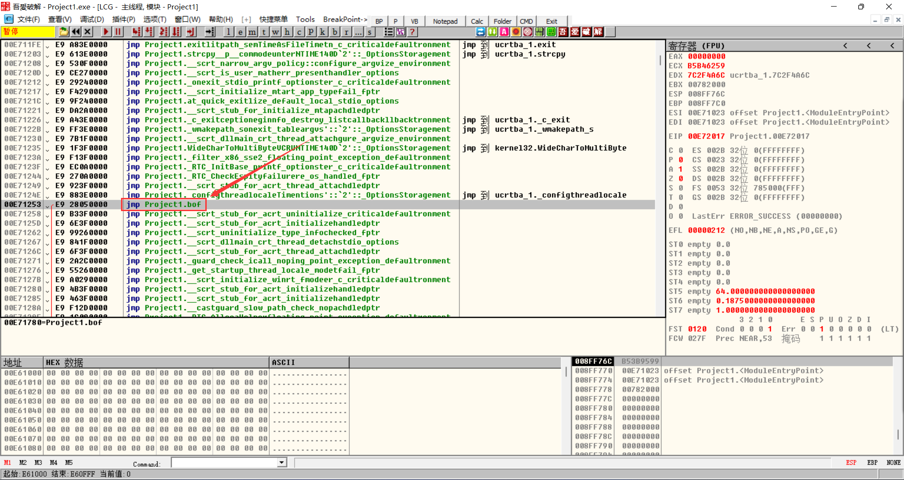Click into the Command input field
This screenshot has height=480, width=904.
(224, 463)
